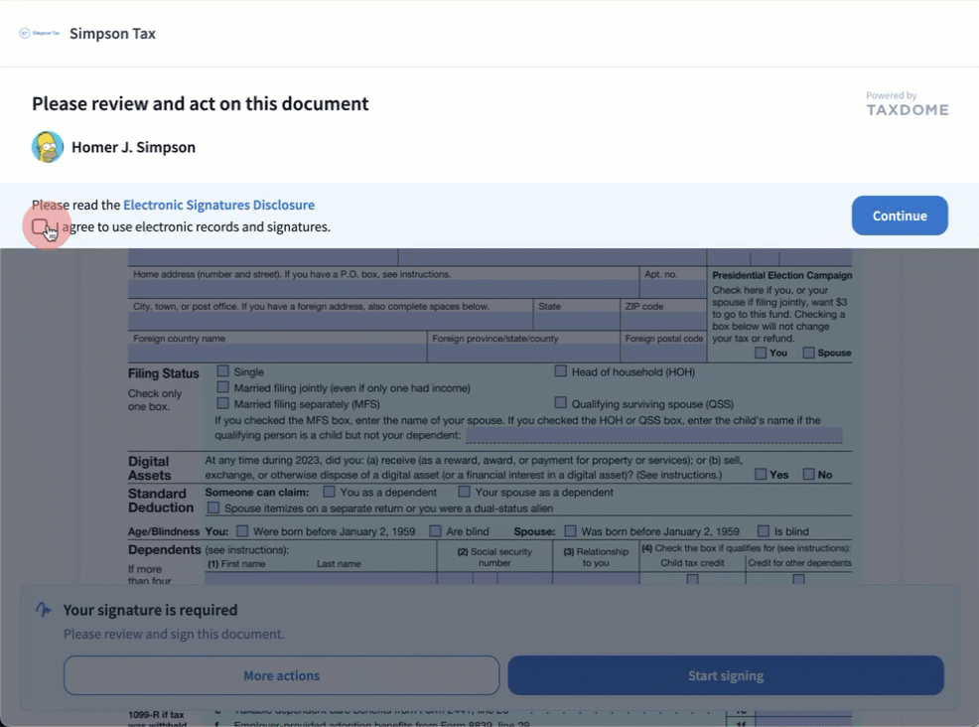Click the signature pulse icon
Viewport: 979px width, 727px height.
click(x=43, y=610)
